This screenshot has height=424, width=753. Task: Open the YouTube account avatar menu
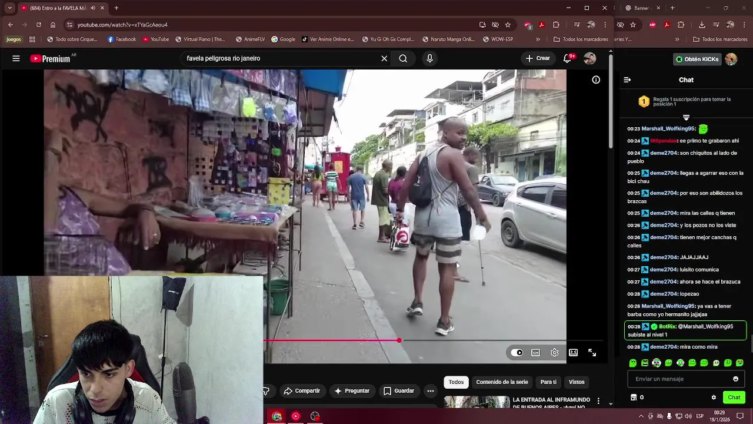coord(590,58)
